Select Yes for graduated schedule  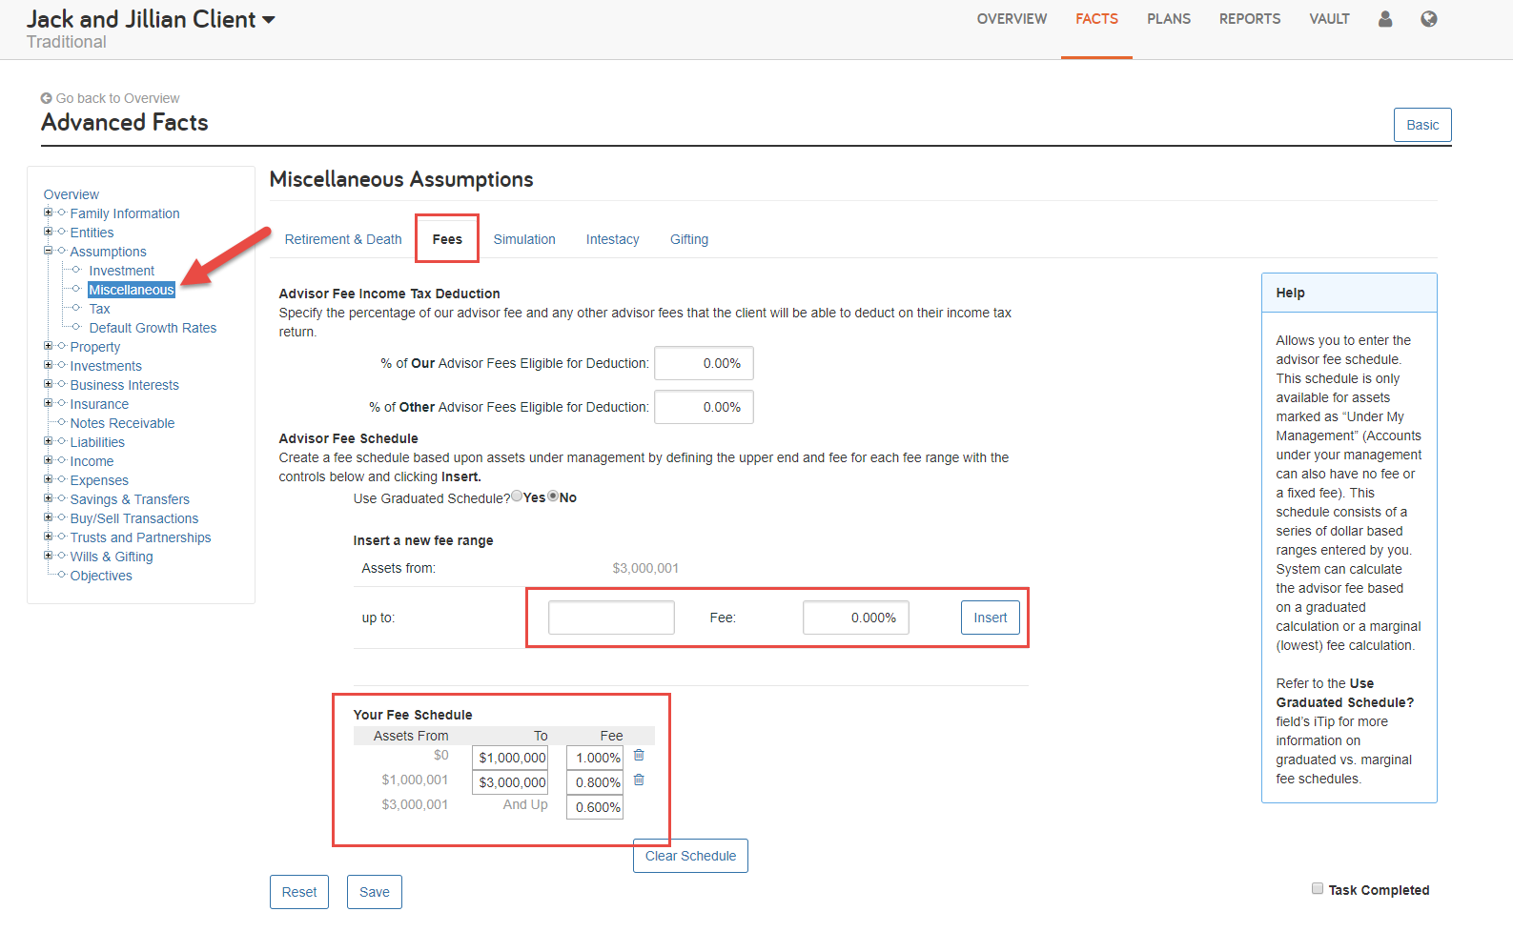(x=517, y=496)
